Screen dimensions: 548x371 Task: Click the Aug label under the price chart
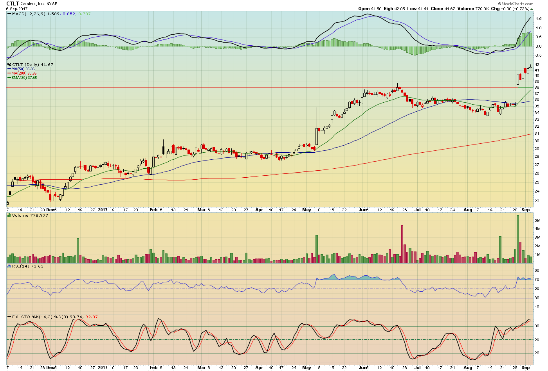[x=468, y=210]
